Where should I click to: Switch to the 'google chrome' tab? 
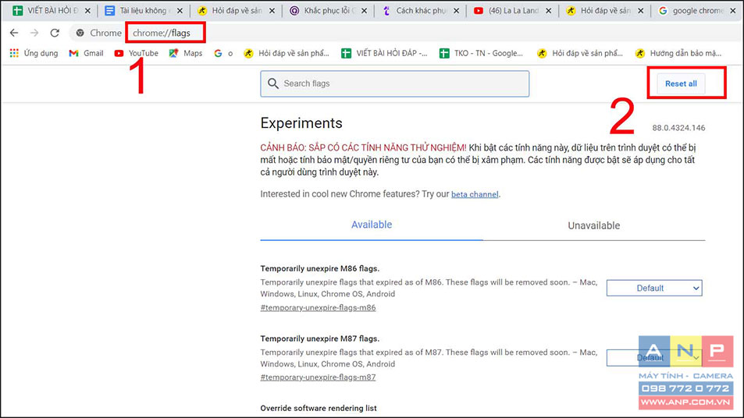point(697,10)
